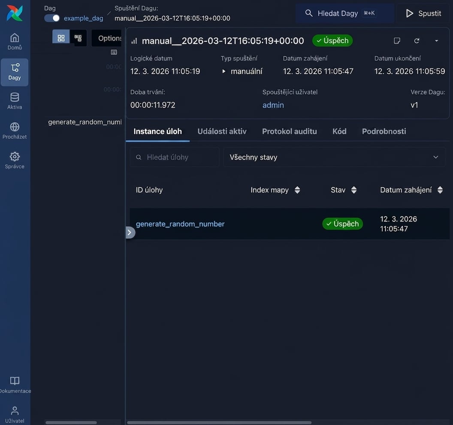Click the search magnifier in Hledat Dagy
This screenshot has height=425, width=453.
click(x=309, y=13)
